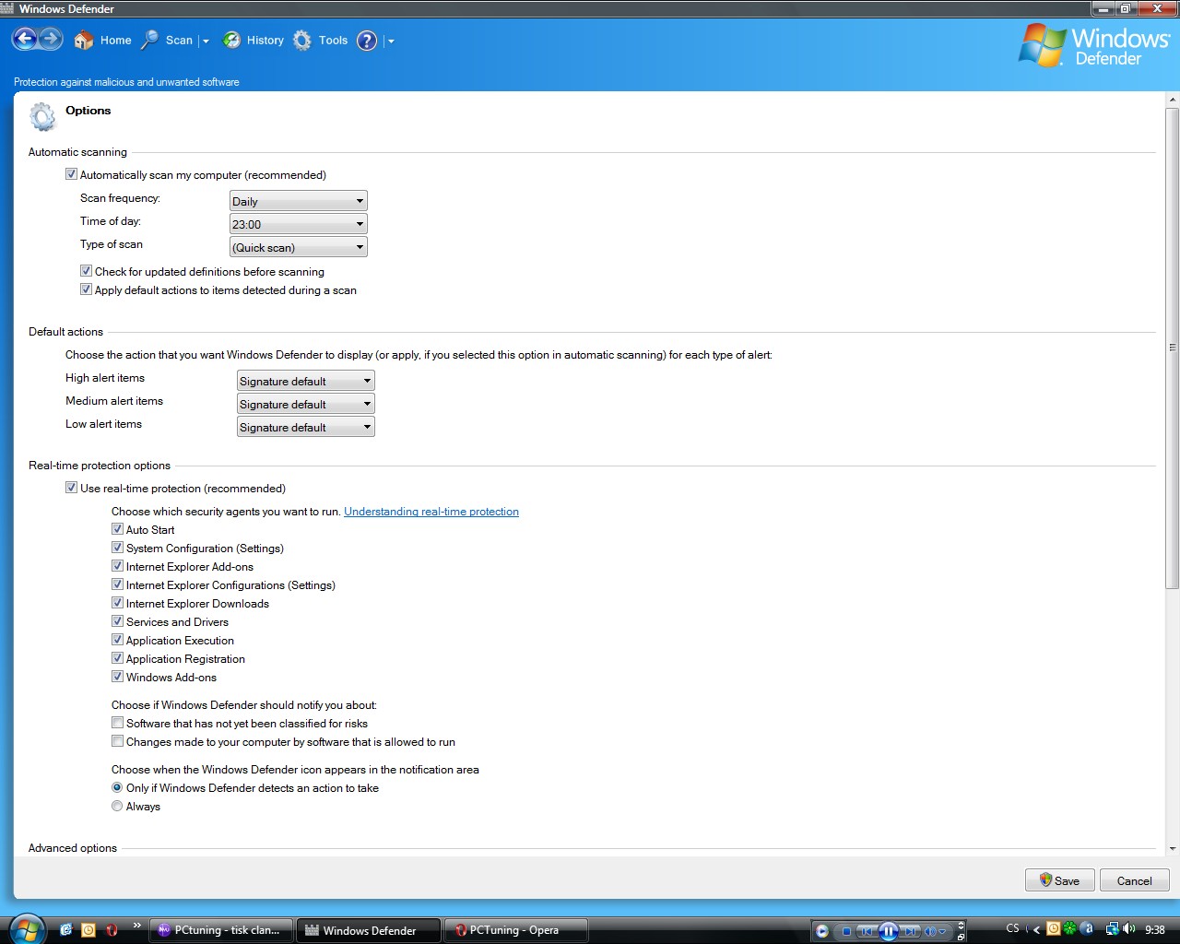Toggle System Configuration (Settings) agent
This screenshot has width=1180, height=944.
pos(117,548)
